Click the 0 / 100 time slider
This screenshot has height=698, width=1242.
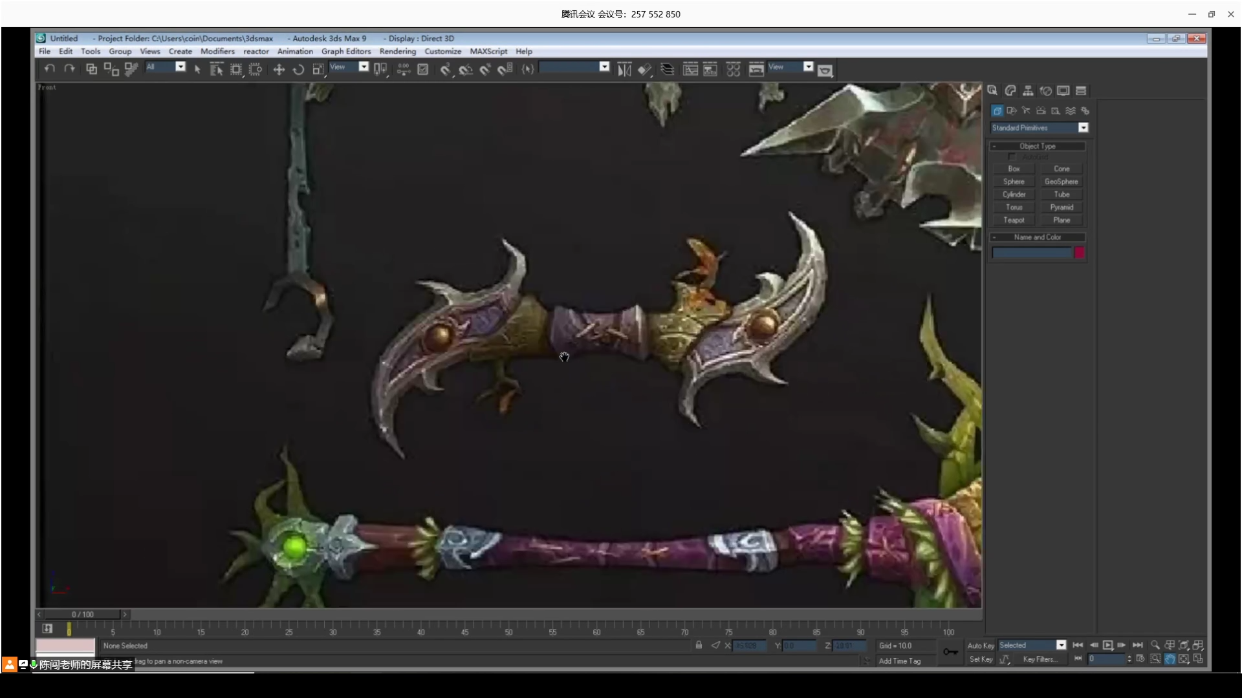click(82, 614)
